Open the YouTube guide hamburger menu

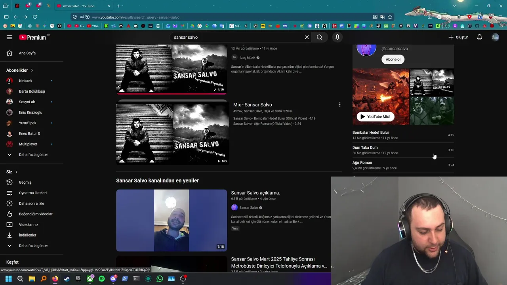(10, 37)
